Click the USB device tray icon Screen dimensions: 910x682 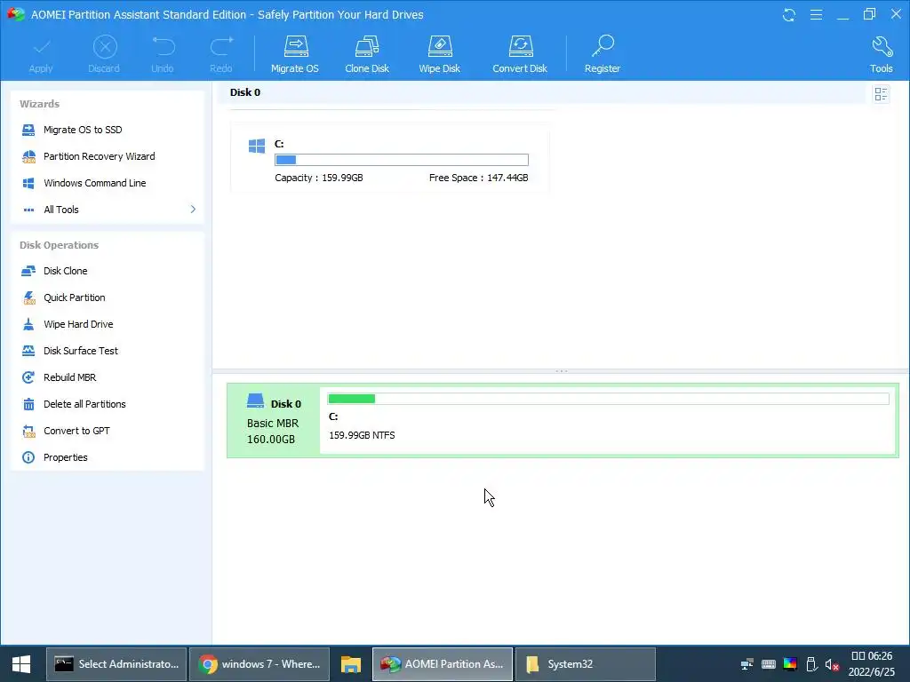(812, 664)
